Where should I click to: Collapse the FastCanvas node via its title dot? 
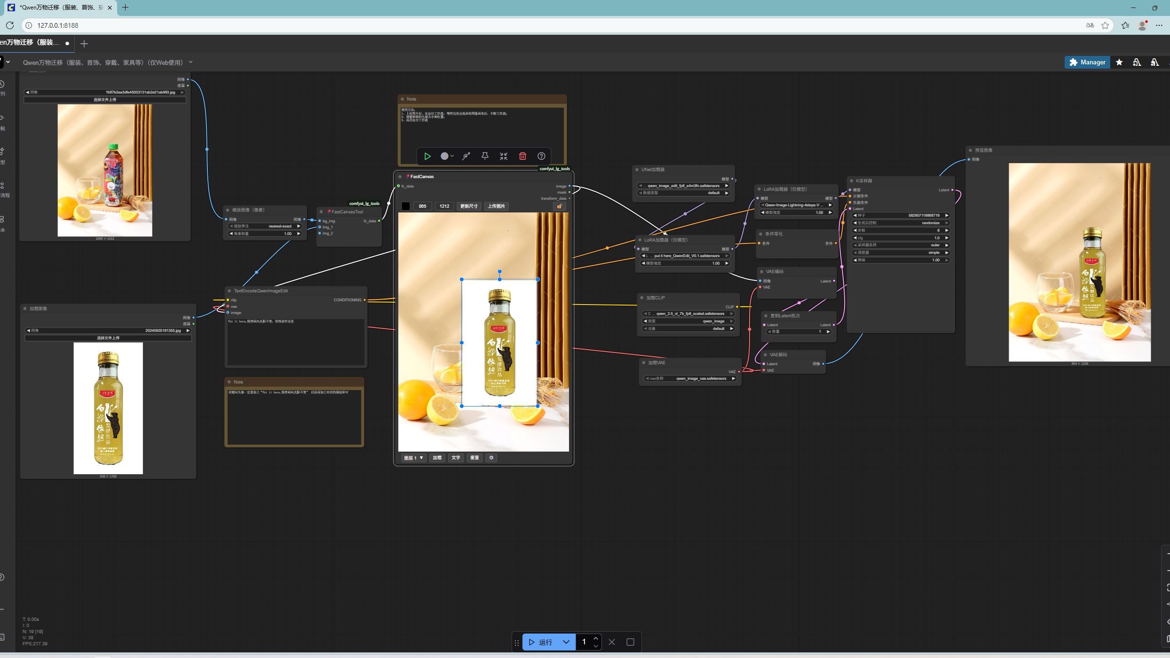point(400,177)
